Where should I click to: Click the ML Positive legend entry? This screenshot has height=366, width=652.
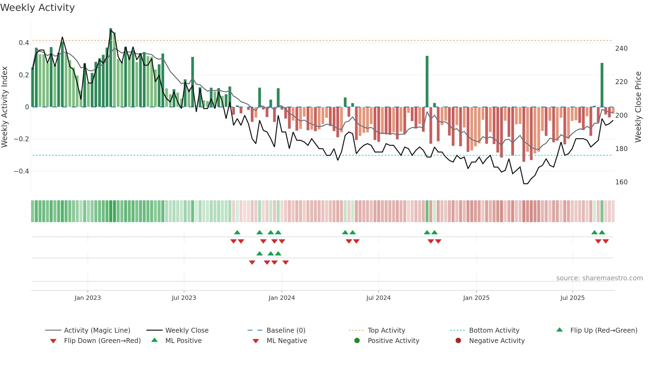tap(177, 341)
